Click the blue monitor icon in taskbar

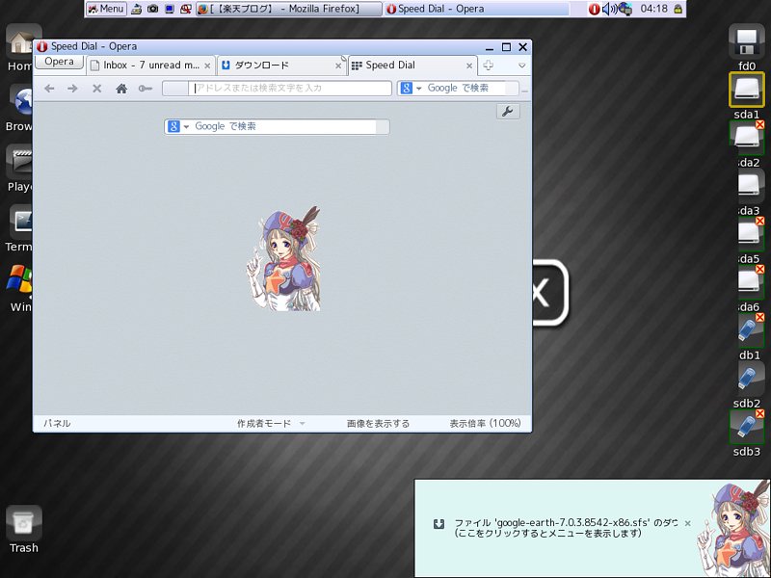(170, 9)
